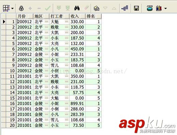This screenshot has width=177, height=135.
Task: Select month cell 201001 in row 11
Action: tap(25, 76)
